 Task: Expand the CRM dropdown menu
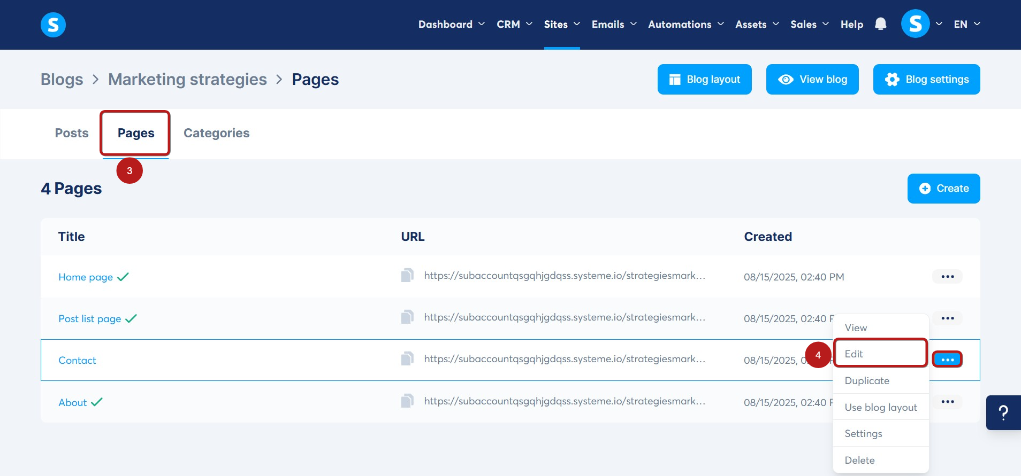pyautogui.click(x=514, y=24)
